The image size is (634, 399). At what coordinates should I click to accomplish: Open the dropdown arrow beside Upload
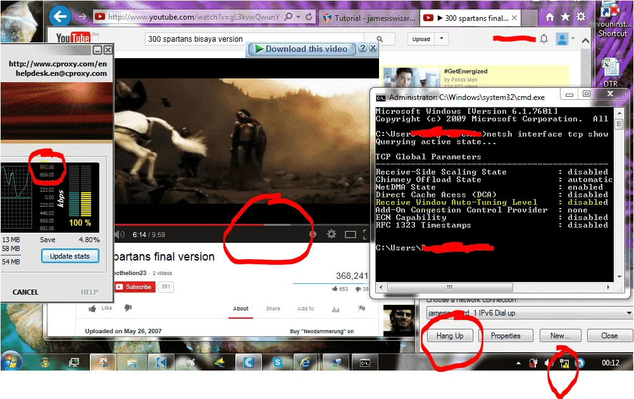[x=442, y=39]
